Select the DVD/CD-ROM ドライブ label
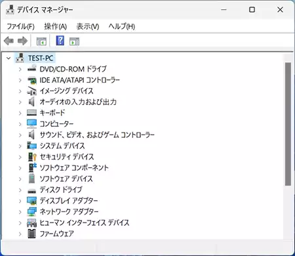Image resolution: width=295 pixels, height=256 pixels. click(73, 69)
